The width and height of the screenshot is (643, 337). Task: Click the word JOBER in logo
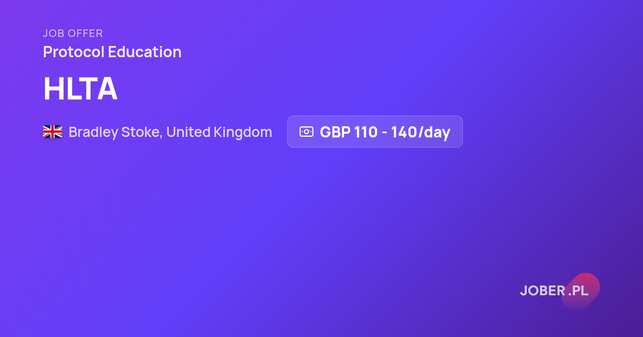coord(543,290)
